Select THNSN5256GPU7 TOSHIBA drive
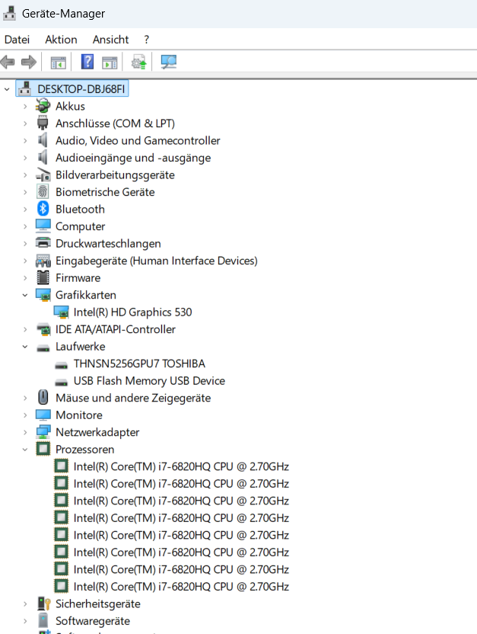The width and height of the screenshot is (477, 634). click(x=139, y=363)
